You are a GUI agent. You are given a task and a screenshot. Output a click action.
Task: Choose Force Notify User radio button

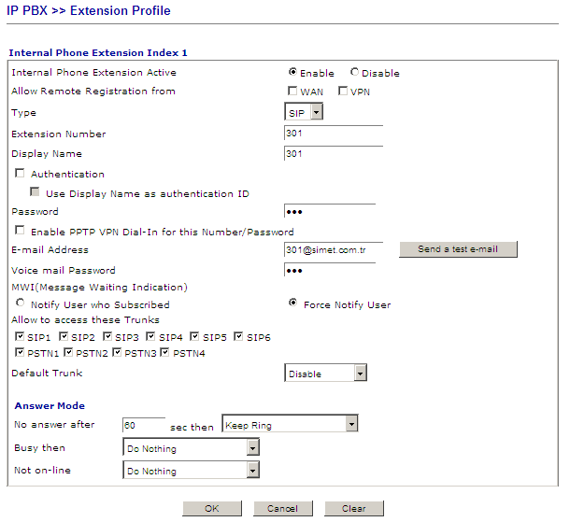(293, 303)
